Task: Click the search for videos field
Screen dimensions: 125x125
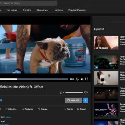Action: [28, 3]
